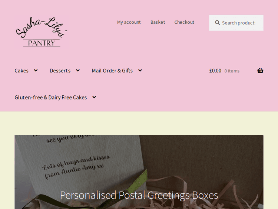Visit the Checkout link
278x209 pixels.
[x=184, y=22]
